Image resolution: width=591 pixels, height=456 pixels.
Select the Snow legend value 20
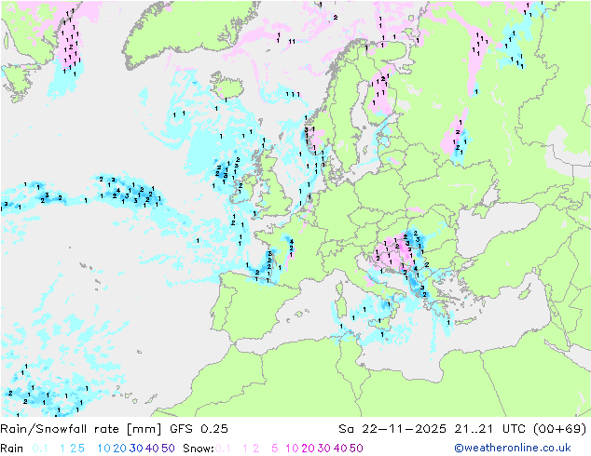(309, 449)
